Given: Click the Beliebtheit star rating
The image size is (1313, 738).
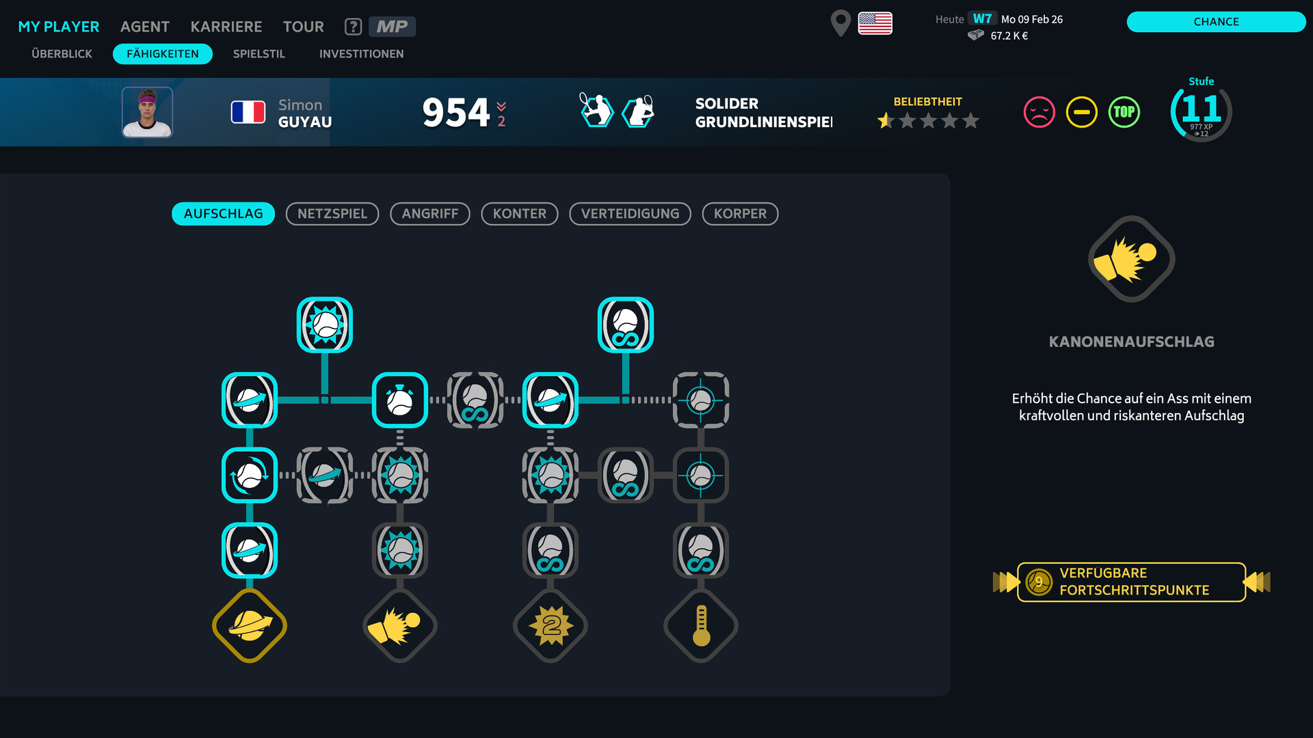Looking at the screenshot, I should click(928, 121).
